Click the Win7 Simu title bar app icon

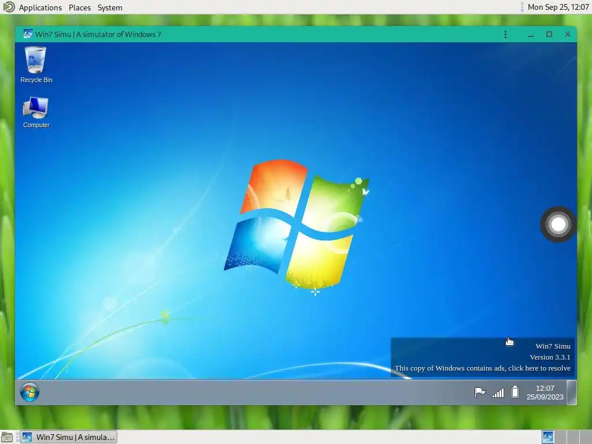point(28,34)
